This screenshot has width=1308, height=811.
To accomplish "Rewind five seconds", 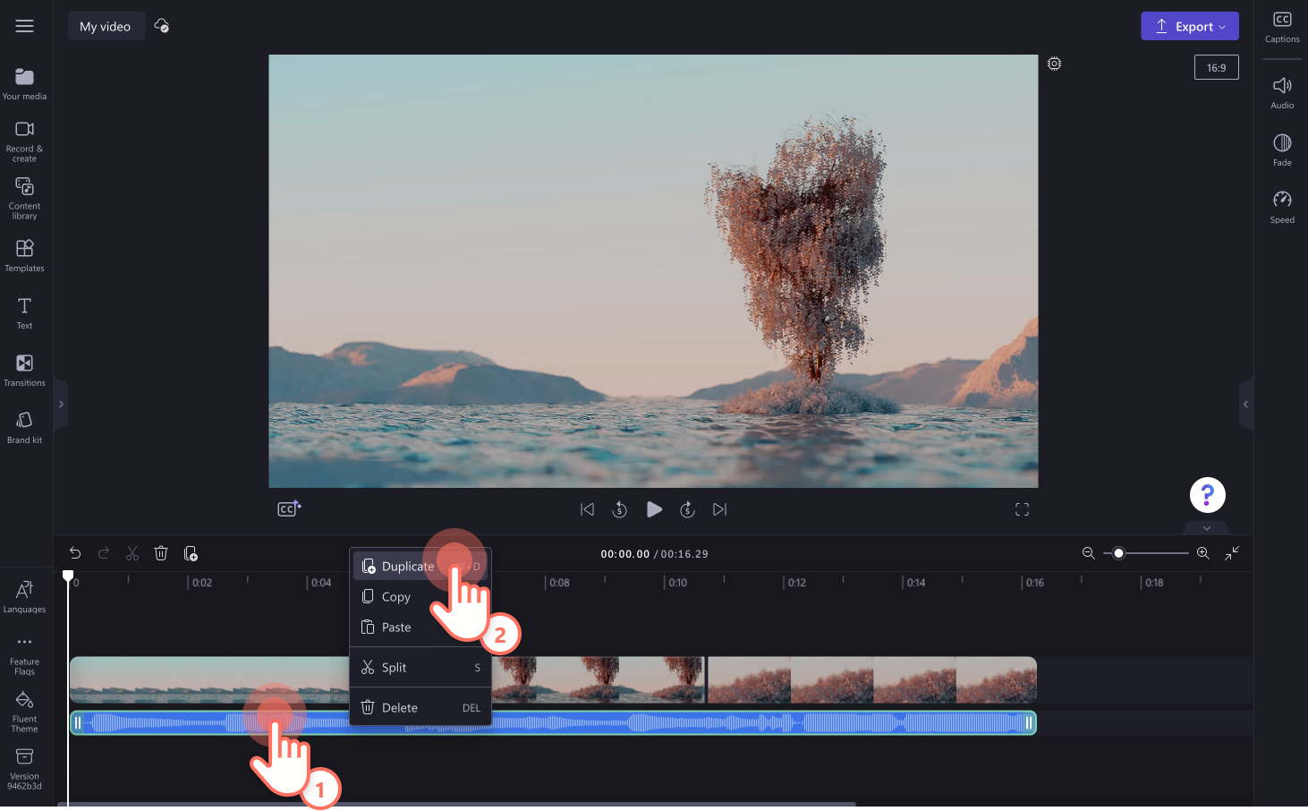I will coord(619,509).
